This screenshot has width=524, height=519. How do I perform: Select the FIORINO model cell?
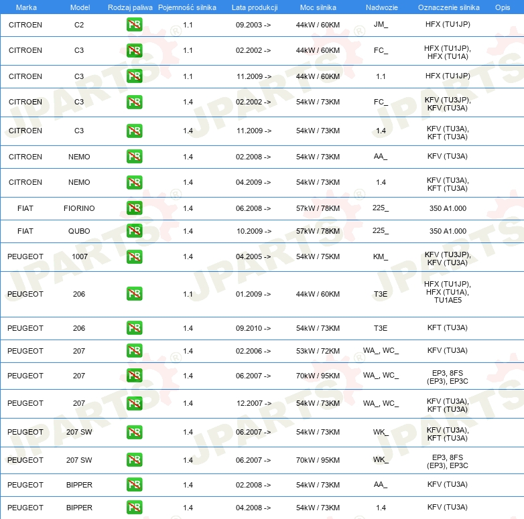79,208
